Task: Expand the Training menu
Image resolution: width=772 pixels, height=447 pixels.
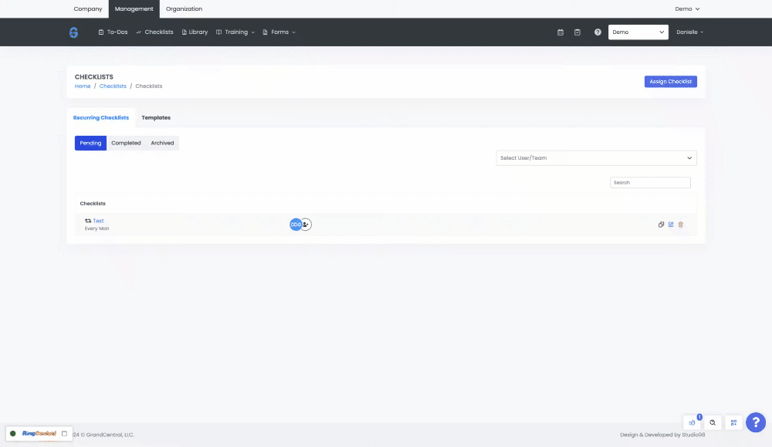Action: 235,32
